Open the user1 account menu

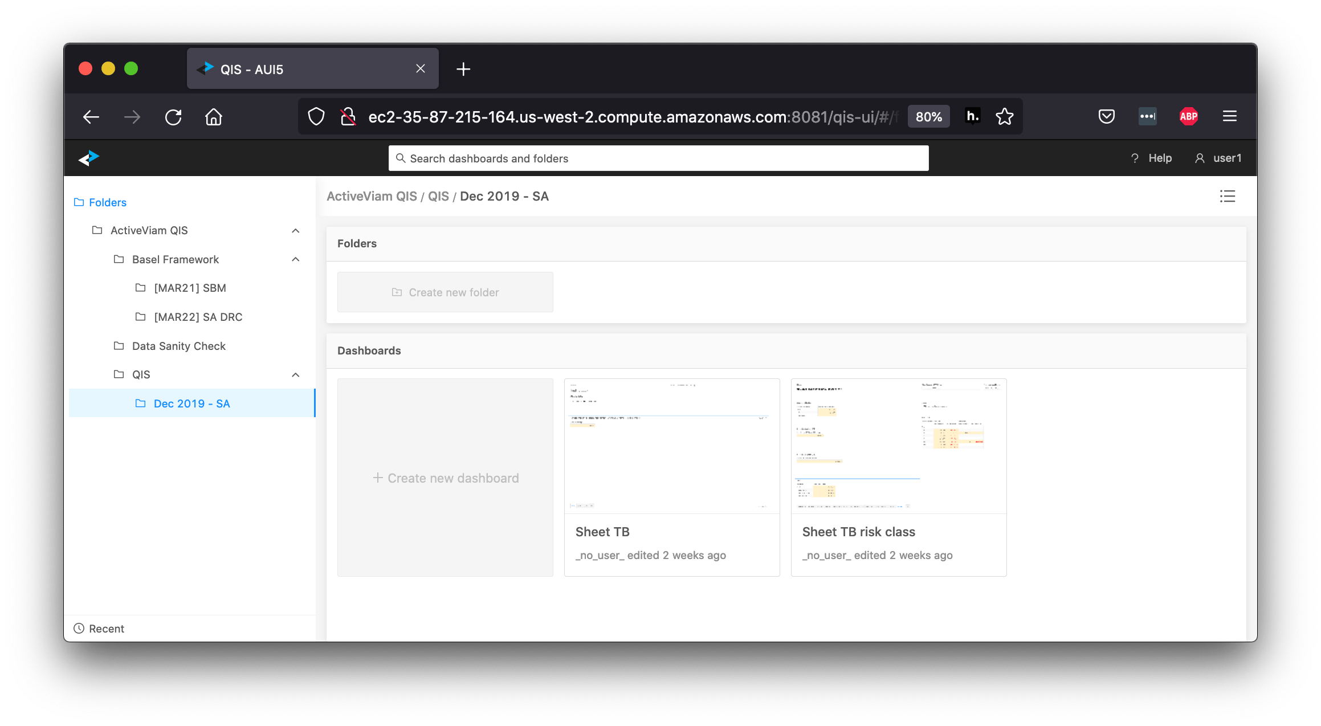(x=1218, y=158)
